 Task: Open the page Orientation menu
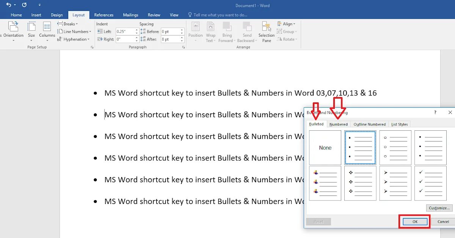tap(13, 31)
